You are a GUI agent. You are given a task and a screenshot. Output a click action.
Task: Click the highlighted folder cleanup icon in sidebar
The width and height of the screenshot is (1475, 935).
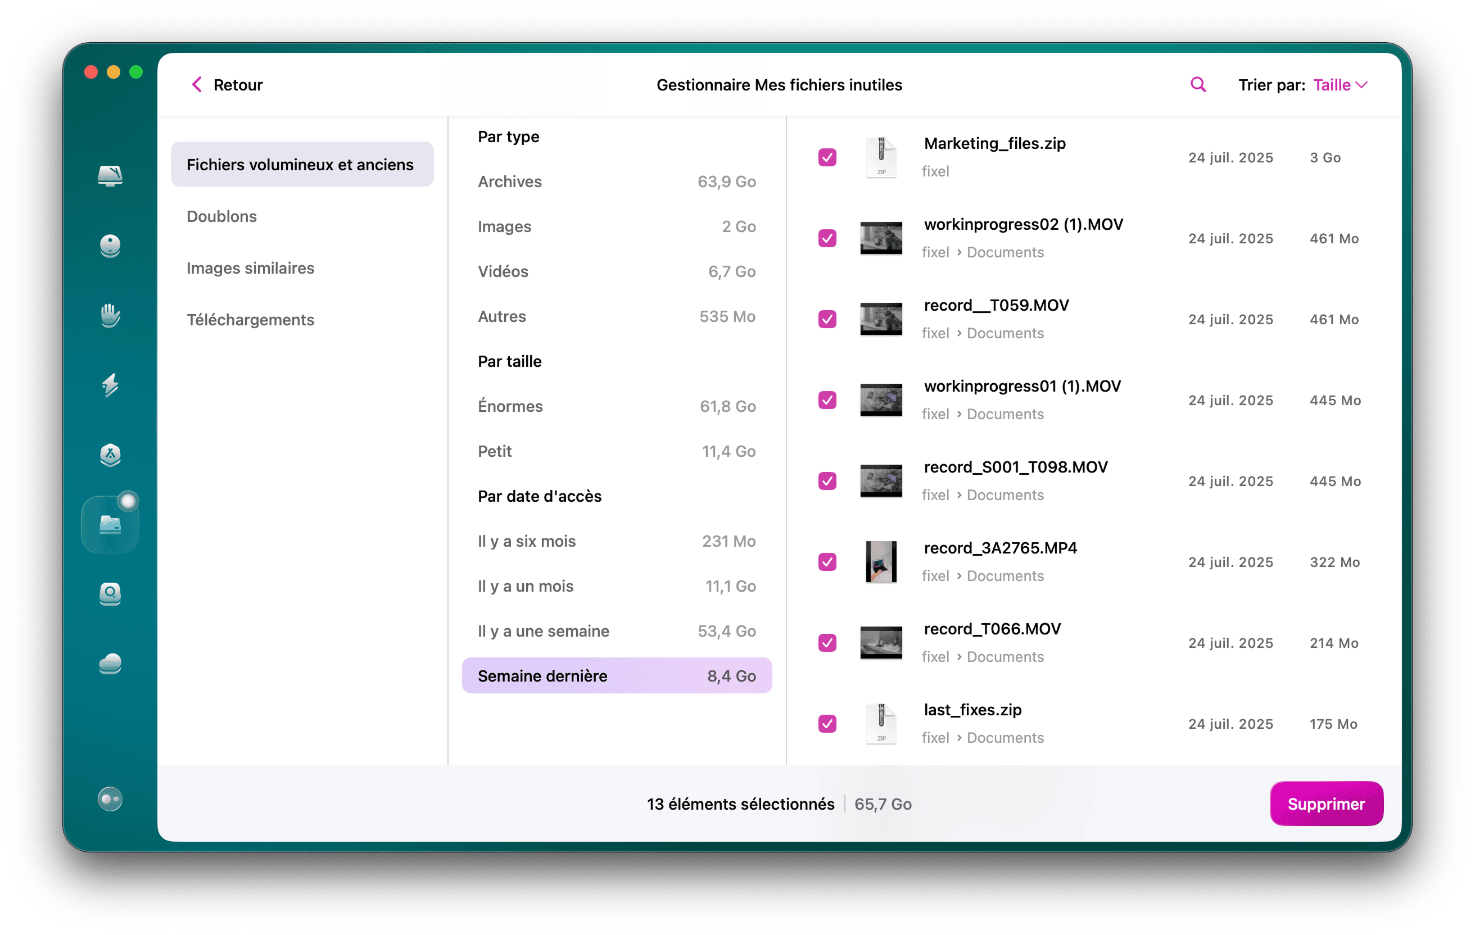[110, 524]
